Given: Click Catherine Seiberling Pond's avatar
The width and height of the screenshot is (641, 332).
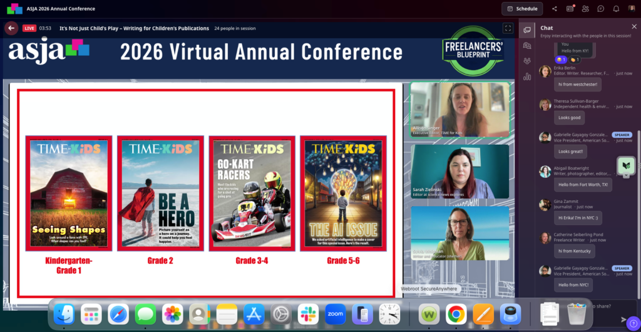Looking at the screenshot, I should coord(545,238).
